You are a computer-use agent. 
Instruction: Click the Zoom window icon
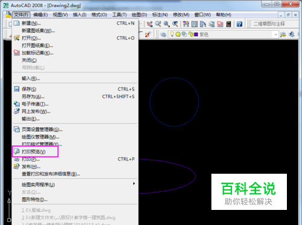[x=166, y=24]
